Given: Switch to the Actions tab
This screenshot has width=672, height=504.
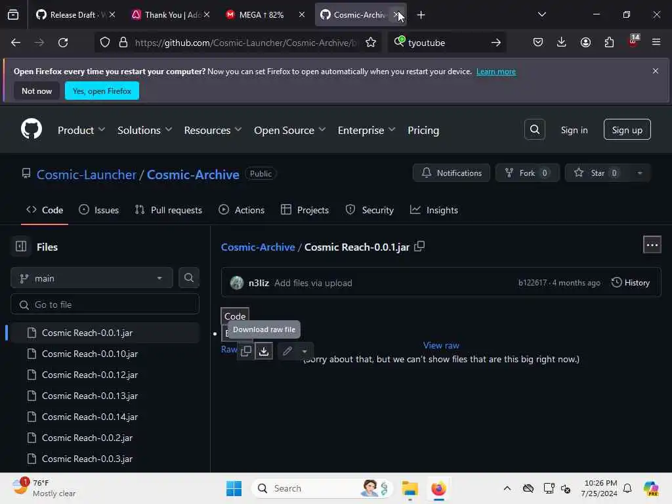Looking at the screenshot, I should point(241,209).
